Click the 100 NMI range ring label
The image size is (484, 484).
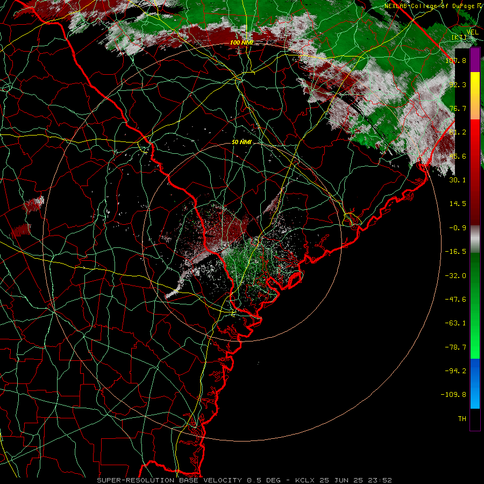241,42
